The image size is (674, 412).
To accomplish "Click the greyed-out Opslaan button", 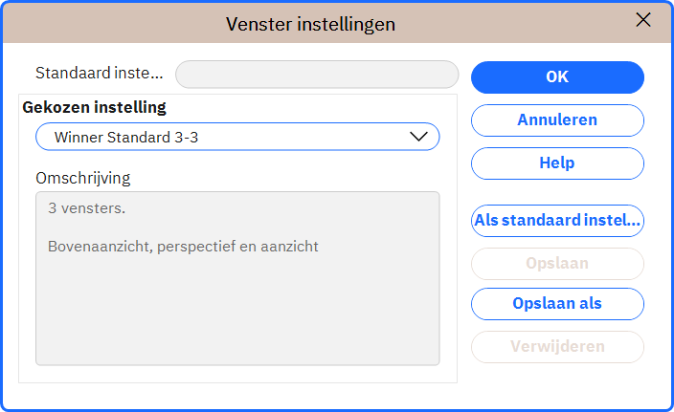I will click(557, 264).
